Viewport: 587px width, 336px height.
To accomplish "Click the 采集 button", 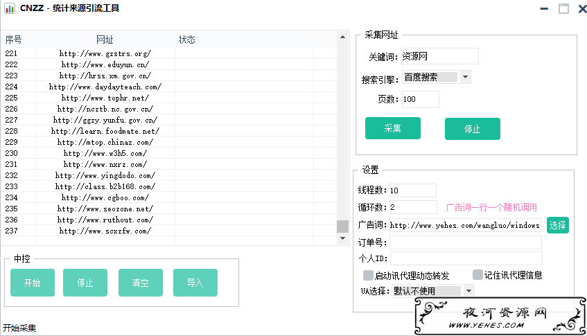I will pyautogui.click(x=393, y=128).
